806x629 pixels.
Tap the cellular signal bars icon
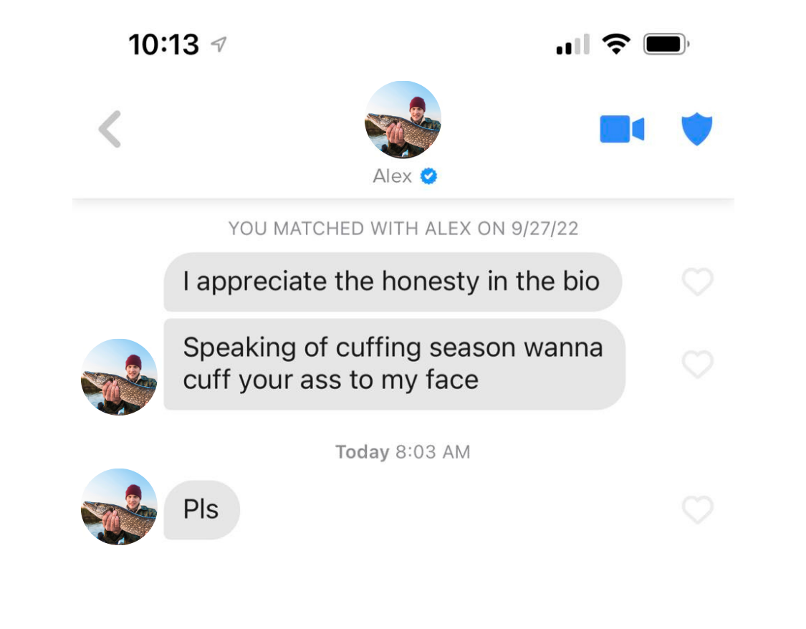[x=572, y=44]
